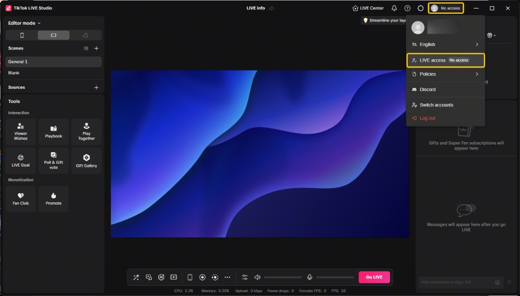Click the Go LIVE button
The width and height of the screenshot is (520, 296).
pos(374,277)
